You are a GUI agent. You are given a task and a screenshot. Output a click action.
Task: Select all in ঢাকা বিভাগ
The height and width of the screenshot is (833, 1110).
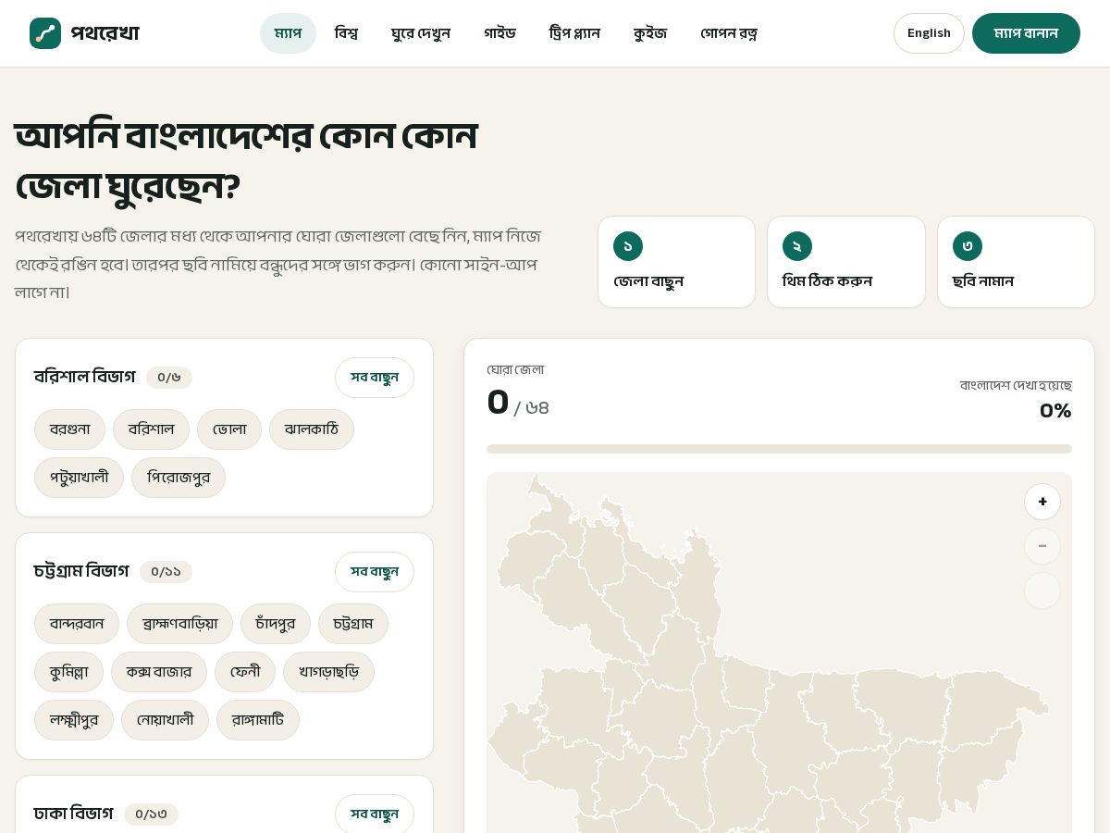(375, 814)
